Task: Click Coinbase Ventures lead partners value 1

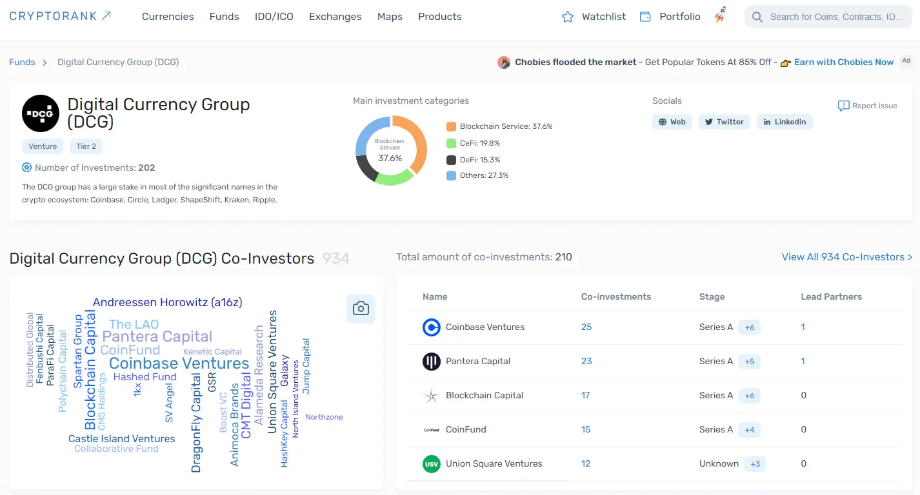Action: click(x=803, y=327)
